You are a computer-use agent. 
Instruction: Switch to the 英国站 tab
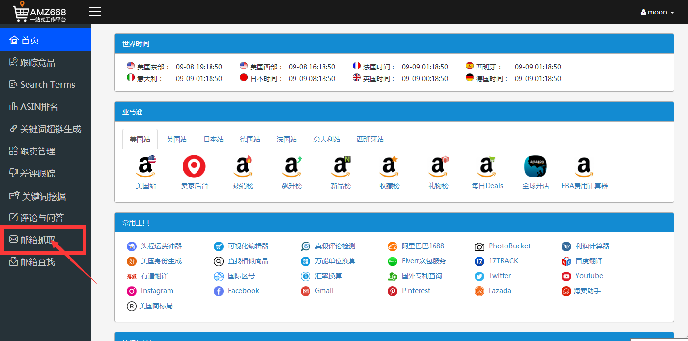(177, 139)
